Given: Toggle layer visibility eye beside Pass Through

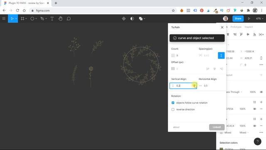Looking at the screenshot, I should click(261, 92).
